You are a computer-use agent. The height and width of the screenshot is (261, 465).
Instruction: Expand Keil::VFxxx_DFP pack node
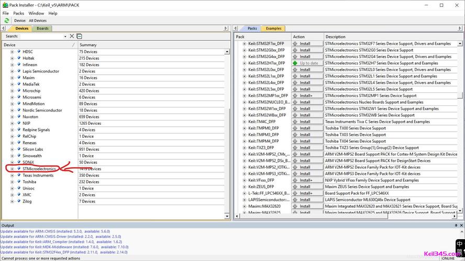tap(245, 180)
